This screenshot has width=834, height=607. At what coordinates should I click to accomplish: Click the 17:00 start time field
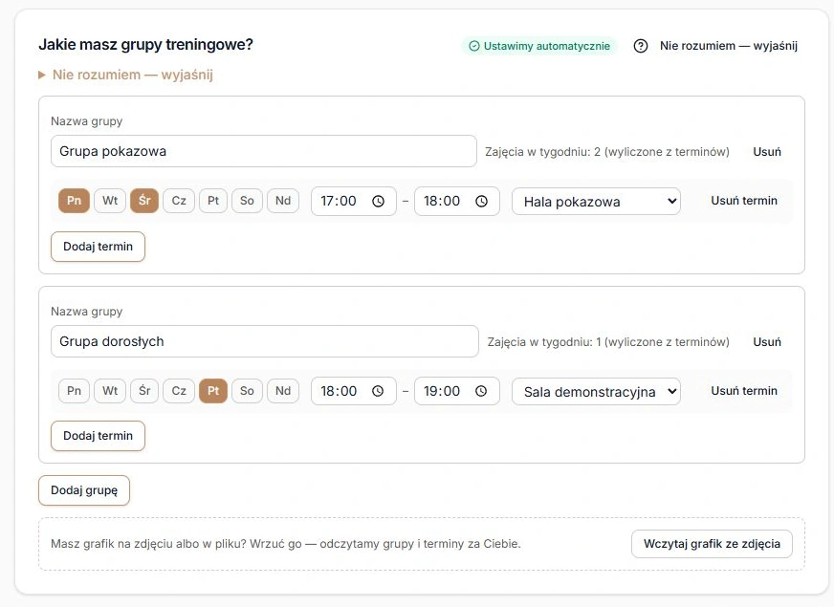pos(354,202)
